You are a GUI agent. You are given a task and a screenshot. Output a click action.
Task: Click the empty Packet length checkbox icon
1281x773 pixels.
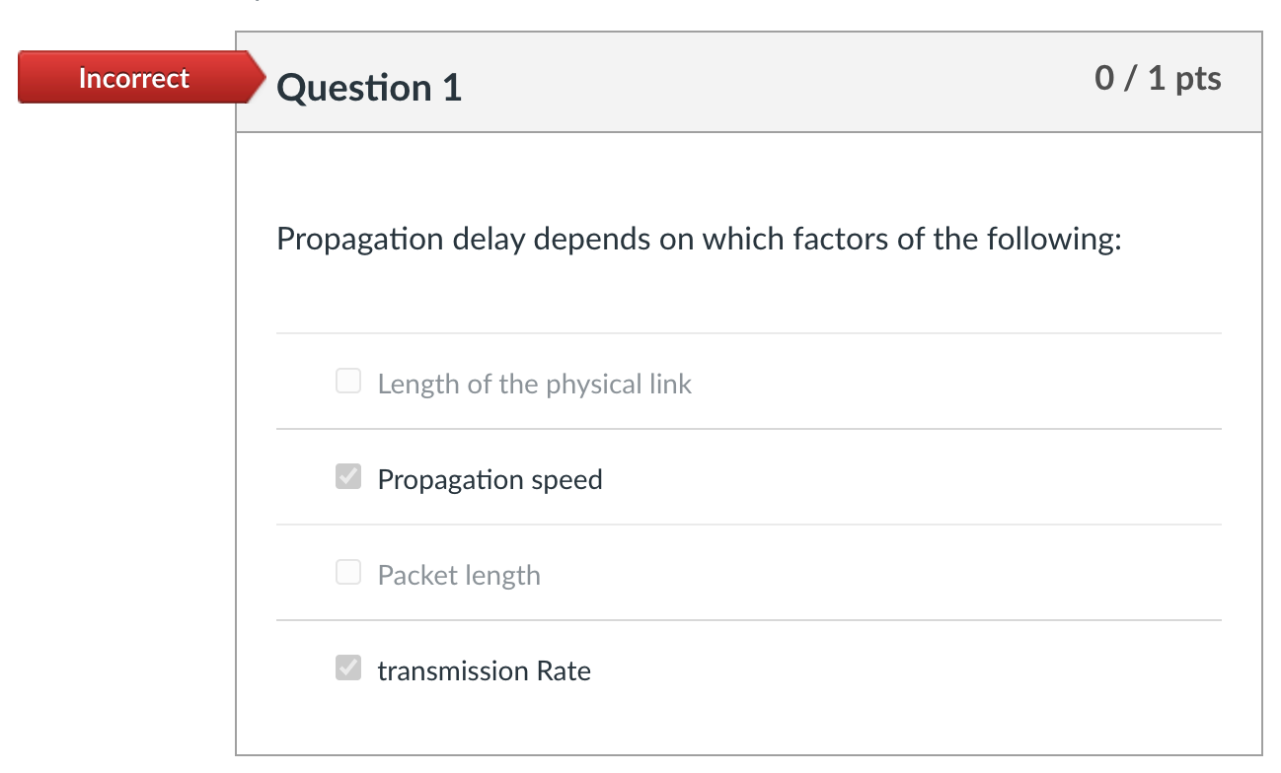347,572
